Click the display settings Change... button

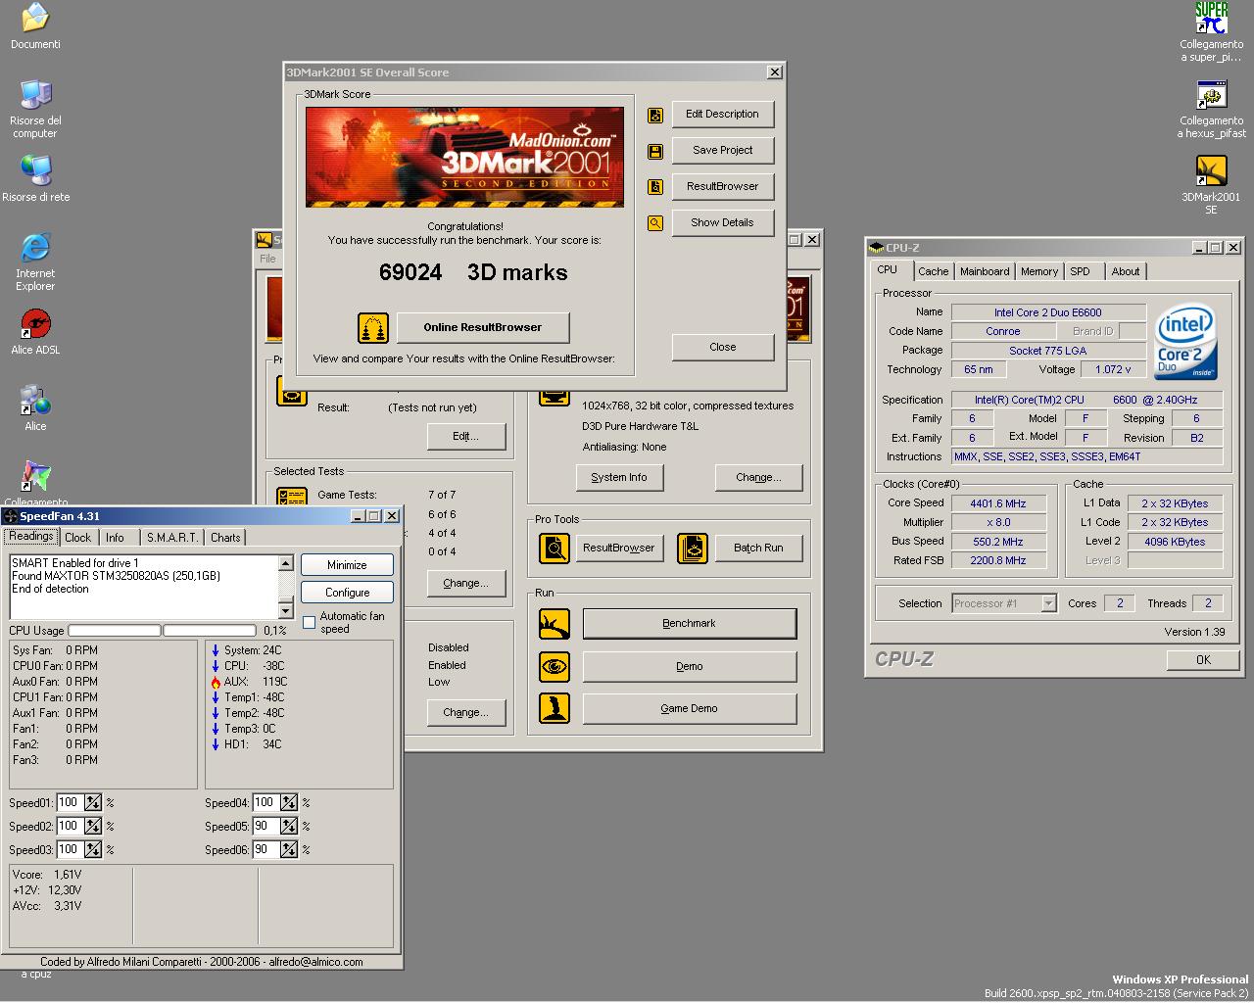tap(758, 478)
